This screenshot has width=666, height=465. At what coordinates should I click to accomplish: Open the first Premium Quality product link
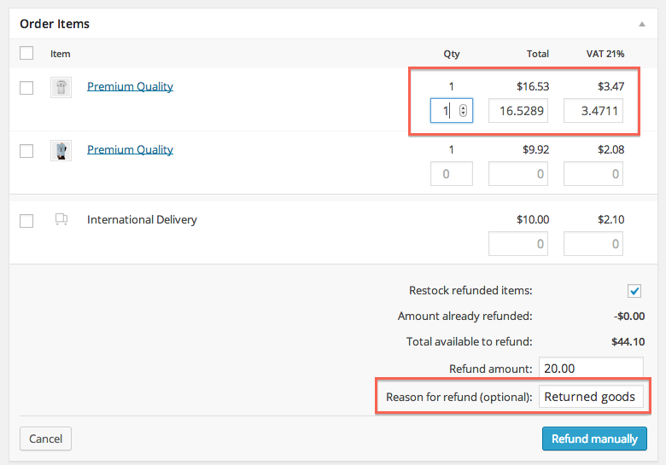[130, 86]
